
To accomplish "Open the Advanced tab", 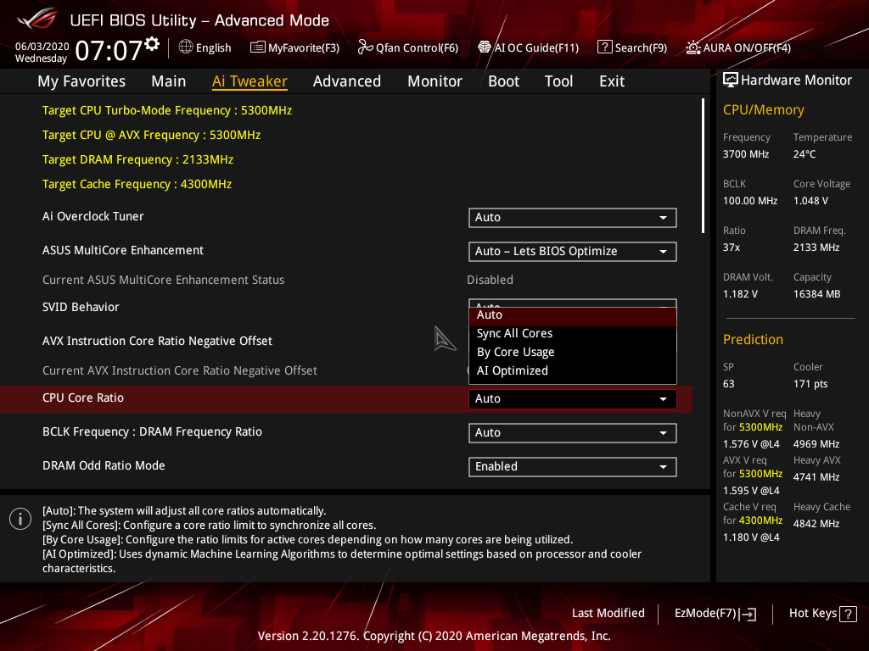I will click(x=347, y=81).
